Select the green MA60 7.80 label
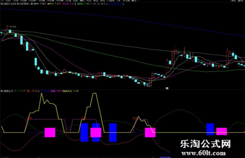This screenshot has width=245, height=158. pyautogui.click(x=83, y=4)
